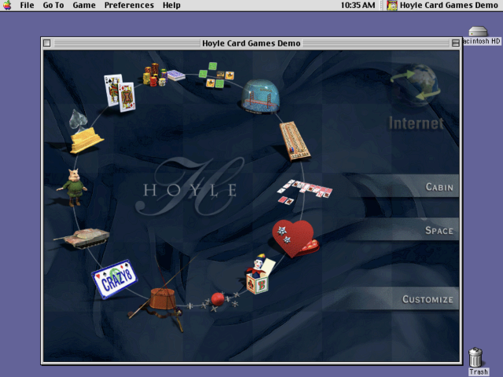
Task: Select the poker chips stack icon
Action: coord(155,75)
